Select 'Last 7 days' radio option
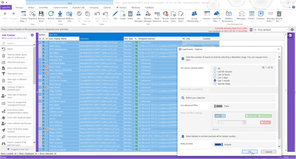The height and width of the screenshot is (159, 296). coord(215,77)
